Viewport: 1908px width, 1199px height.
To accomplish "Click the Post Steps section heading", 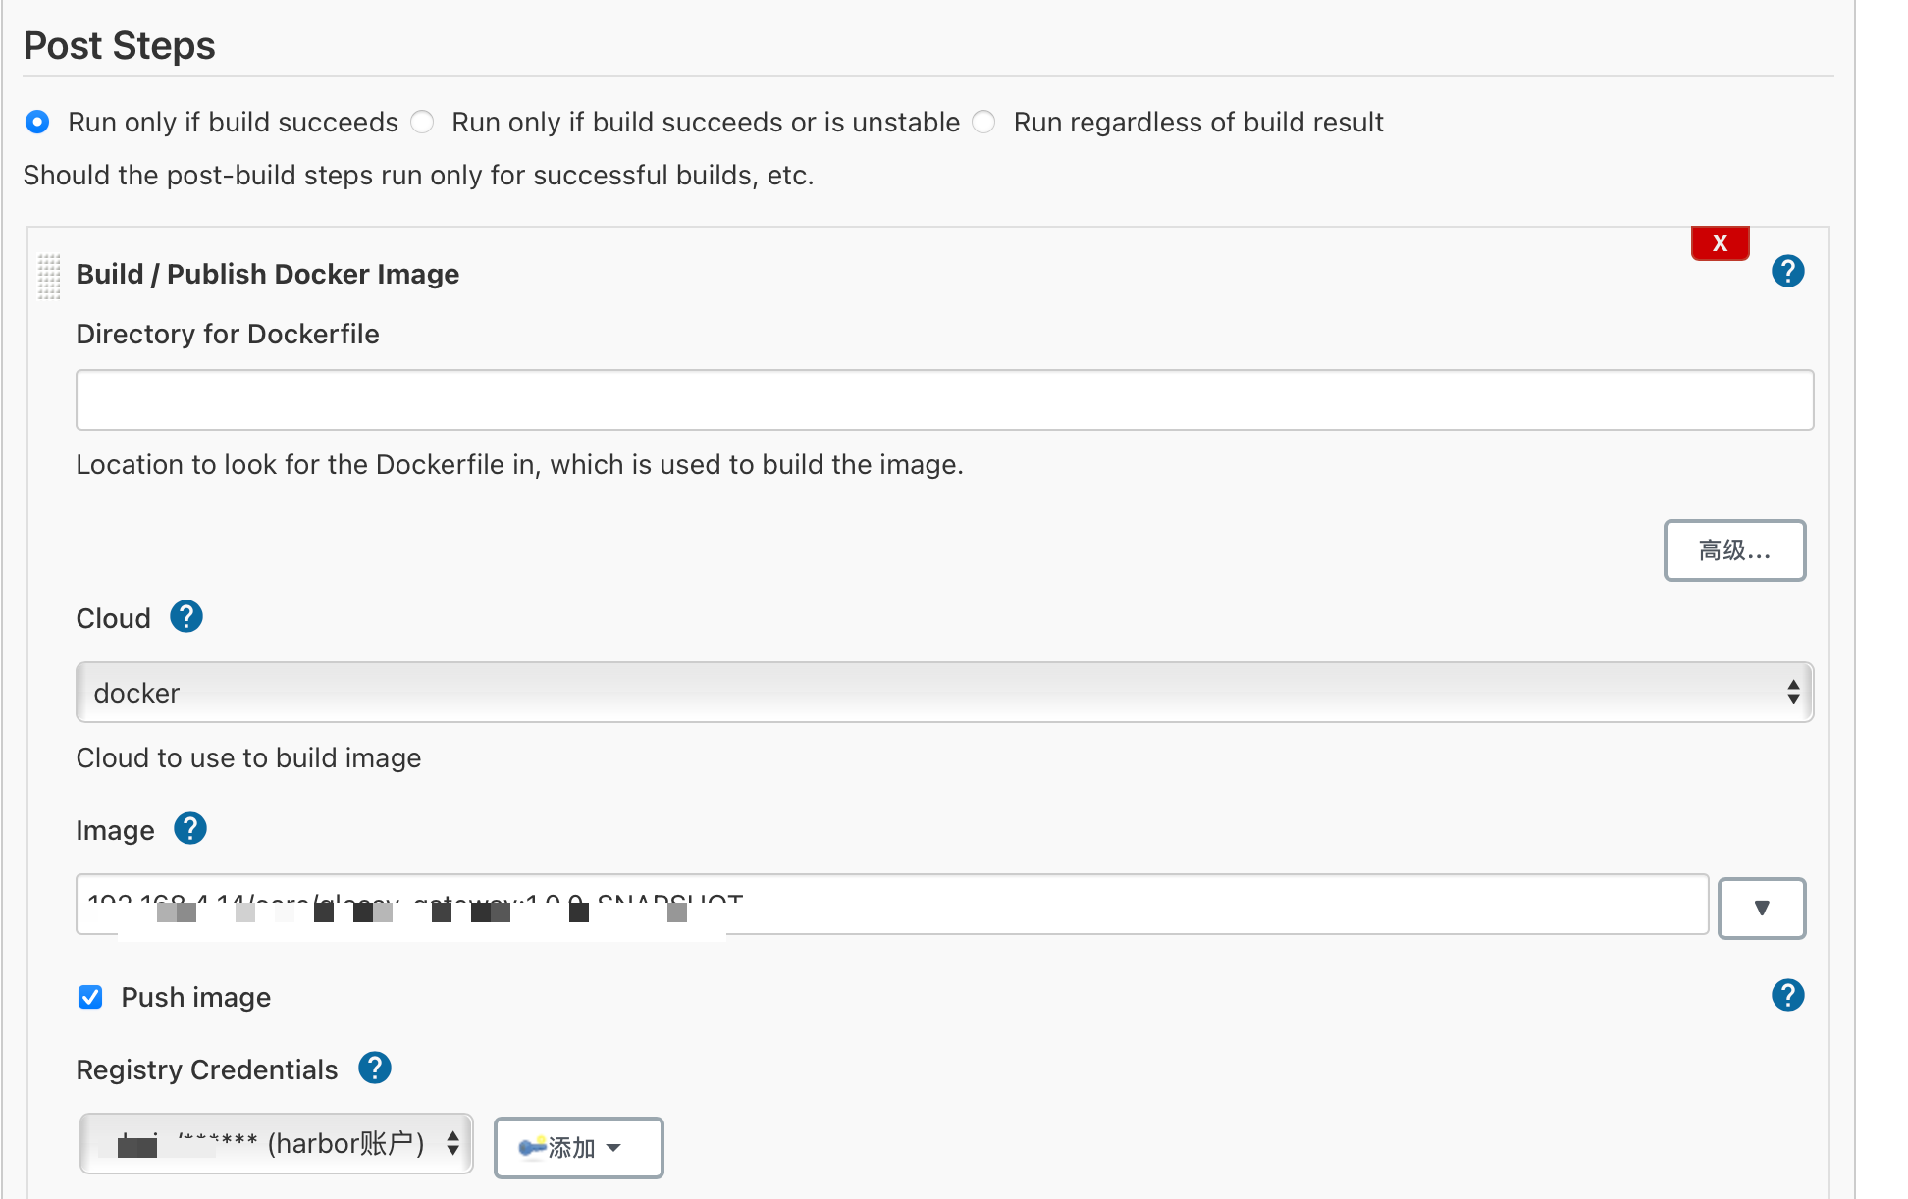I will tap(120, 46).
